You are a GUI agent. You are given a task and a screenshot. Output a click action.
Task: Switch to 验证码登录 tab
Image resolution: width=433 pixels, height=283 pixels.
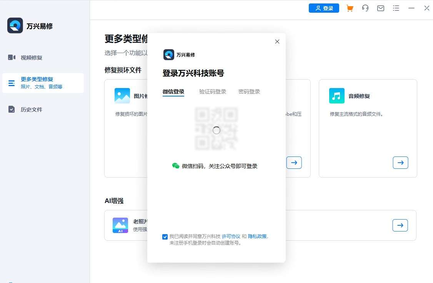(x=213, y=92)
